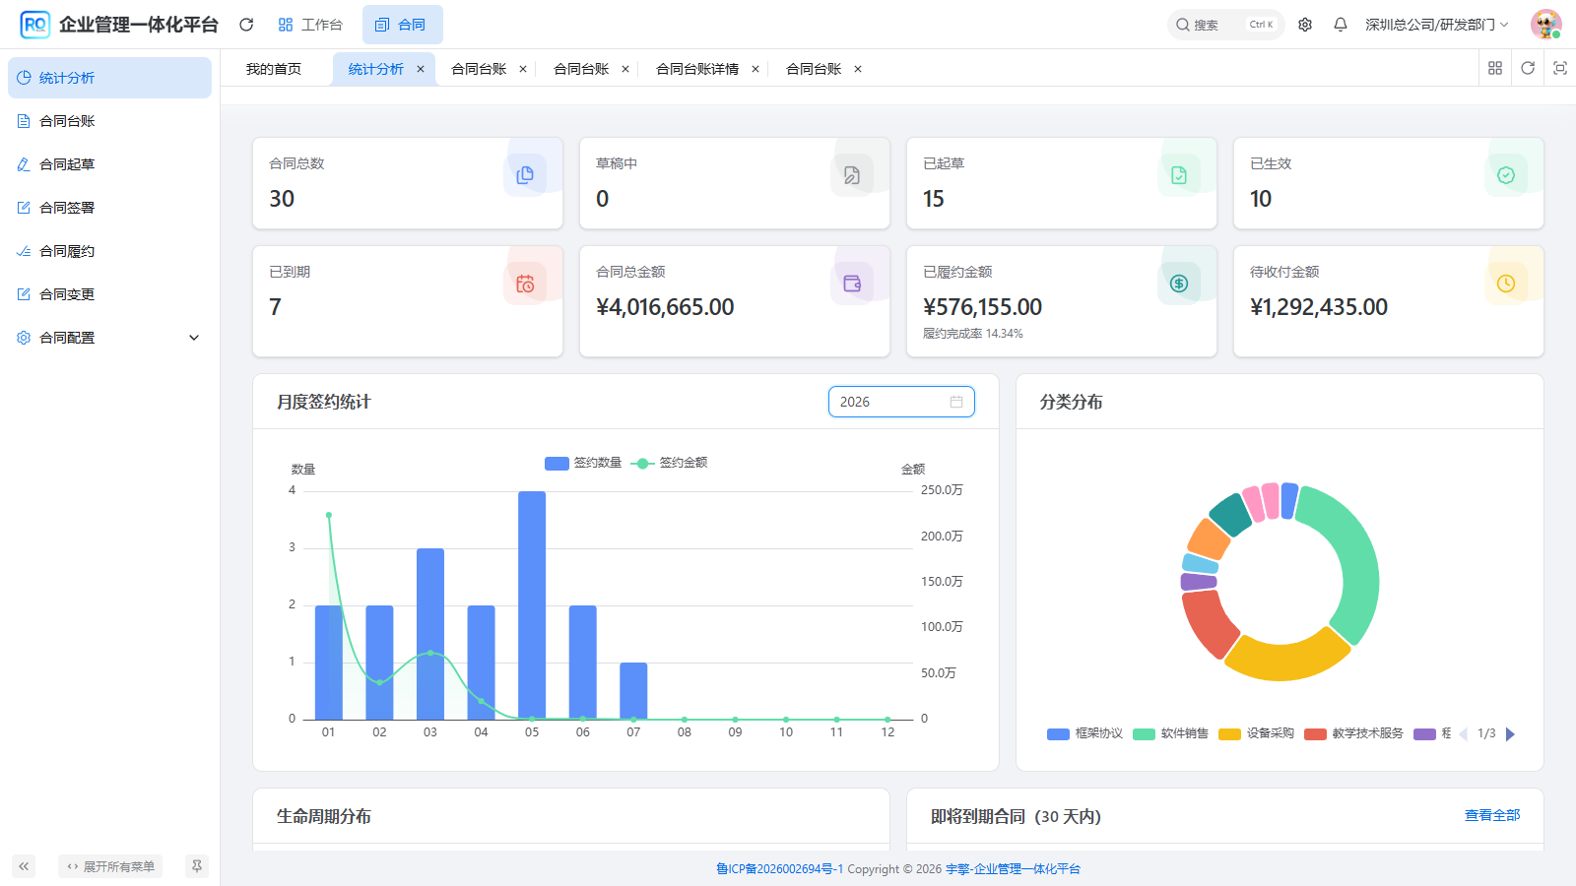
Task: Click the tab grid layout icon
Action: [x=1495, y=68]
